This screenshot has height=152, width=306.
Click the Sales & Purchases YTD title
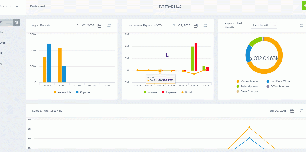(x=47, y=111)
